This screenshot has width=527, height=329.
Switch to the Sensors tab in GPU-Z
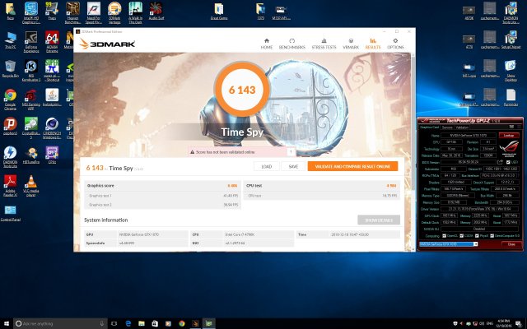(x=447, y=127)
